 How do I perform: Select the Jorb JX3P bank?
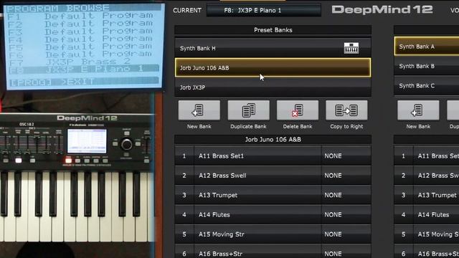coord(273,87)
